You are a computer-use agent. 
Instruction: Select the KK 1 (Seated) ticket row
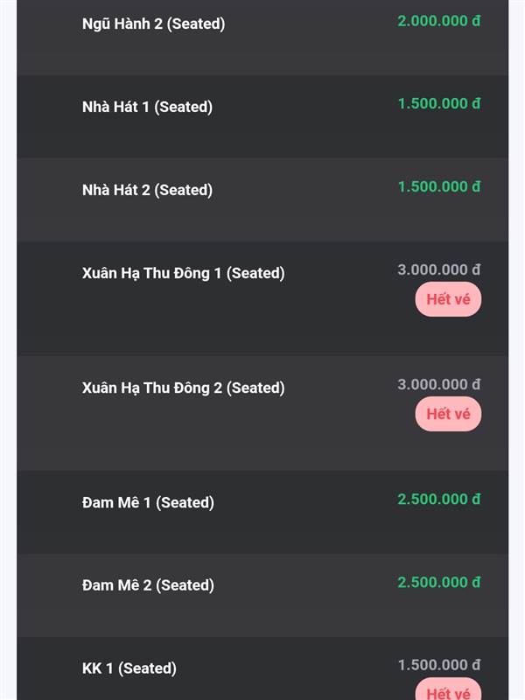pos(262,668)
